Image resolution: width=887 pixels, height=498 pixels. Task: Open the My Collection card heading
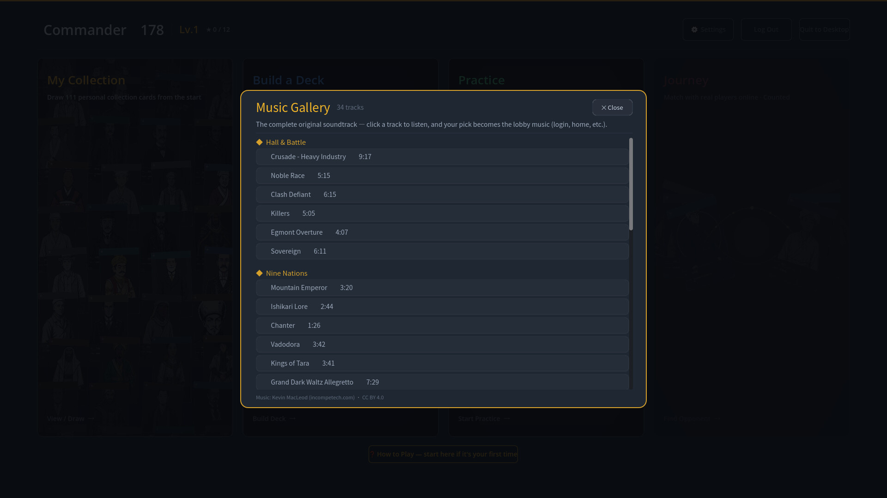pyautogui.click(x=86, y=80)
